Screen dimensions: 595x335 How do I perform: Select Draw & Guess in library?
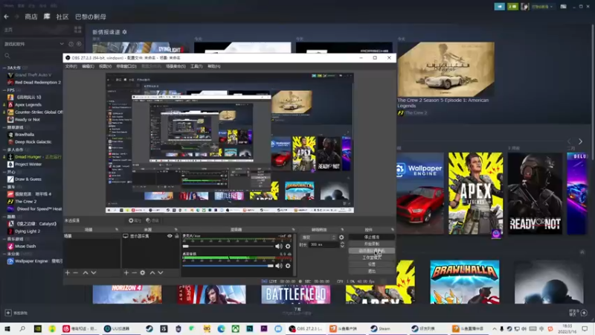28,179
